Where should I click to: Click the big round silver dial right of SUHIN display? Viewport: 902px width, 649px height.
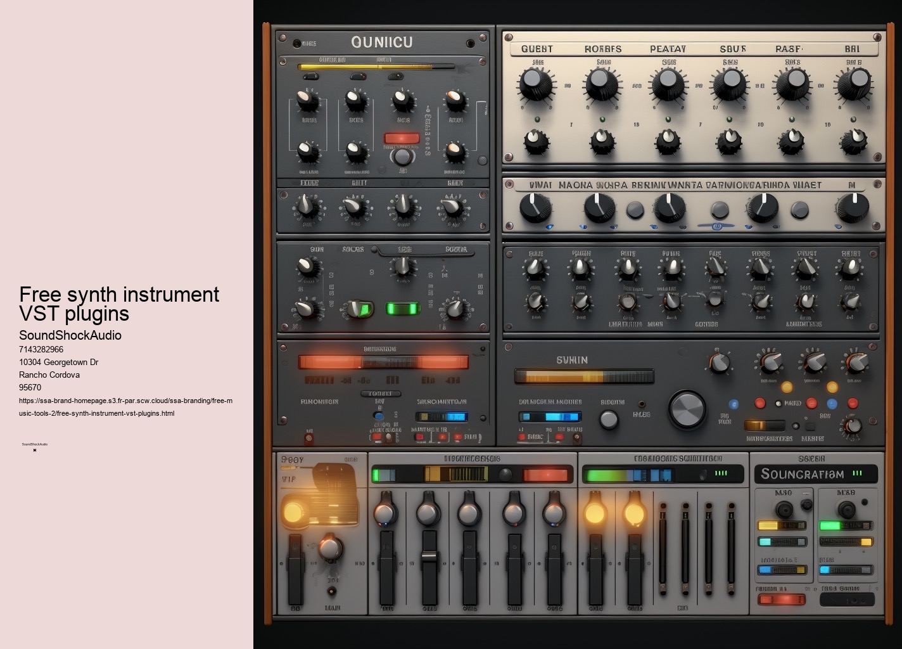click(687, 409)
